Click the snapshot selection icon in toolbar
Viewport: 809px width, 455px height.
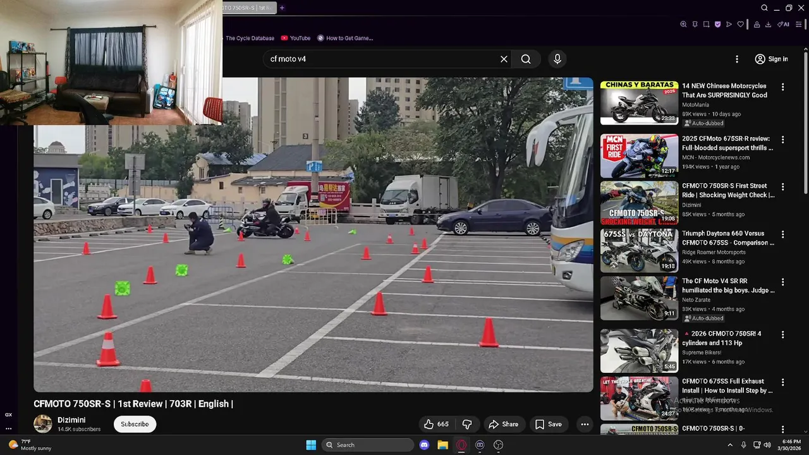pyautogui.click(x=706, y=24)
